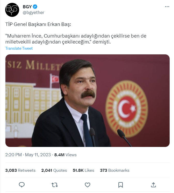174x193 pixels.
Task: Retweet this tweet using the arrows icon
Action: pos(55,184)
